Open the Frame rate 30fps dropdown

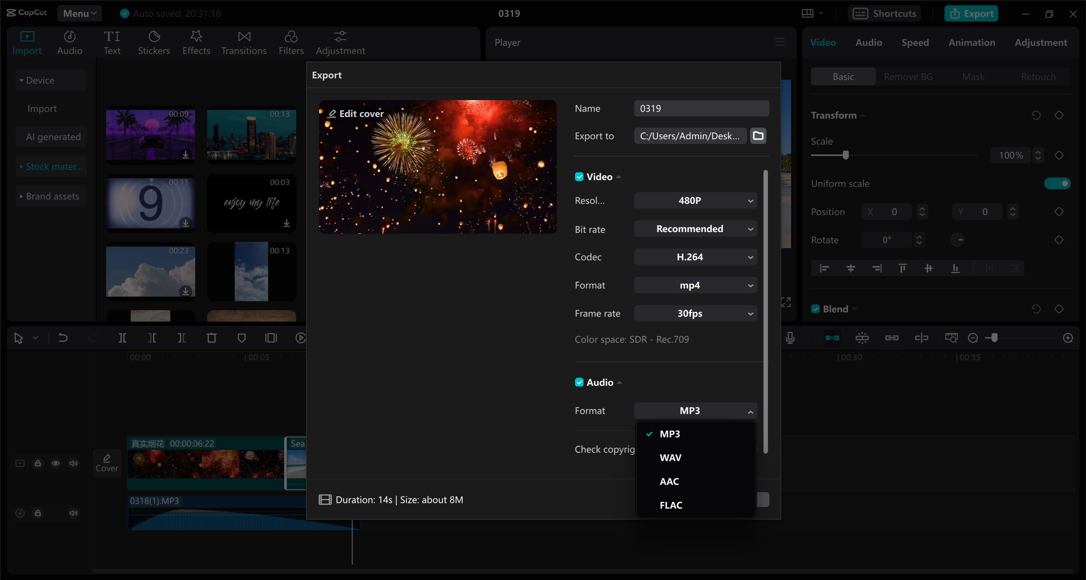pyautogui.click(x=695, y=314)
